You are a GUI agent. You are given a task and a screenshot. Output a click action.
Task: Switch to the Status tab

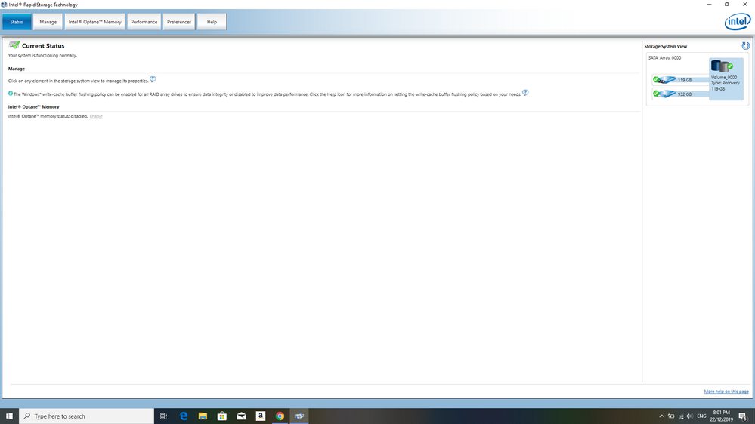[17, 22]
